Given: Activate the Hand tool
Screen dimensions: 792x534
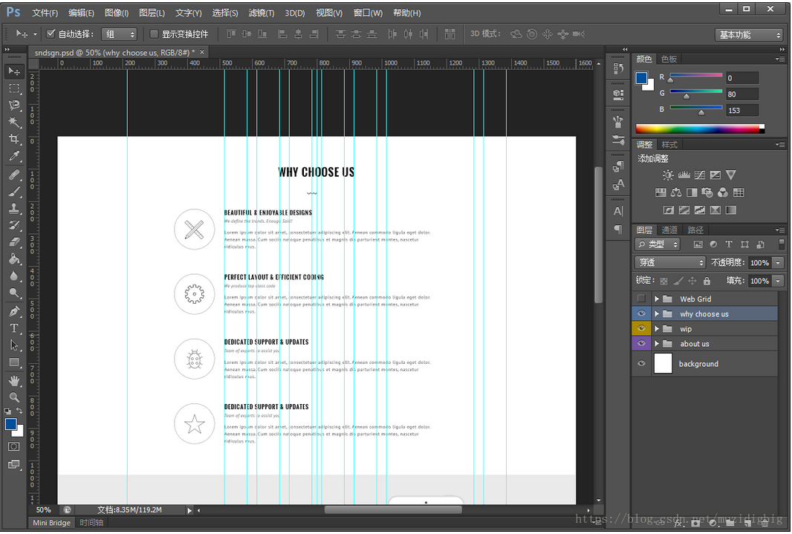Looking at the screenshot, I should 14,380.
